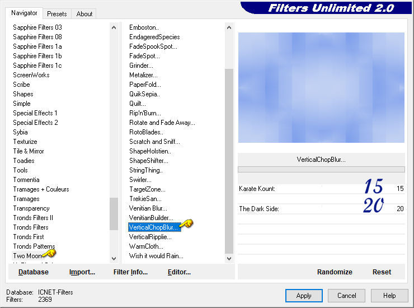The image size is (414, 308).
Task: Select VerticalChopBlur... filter
Action: 154,227
